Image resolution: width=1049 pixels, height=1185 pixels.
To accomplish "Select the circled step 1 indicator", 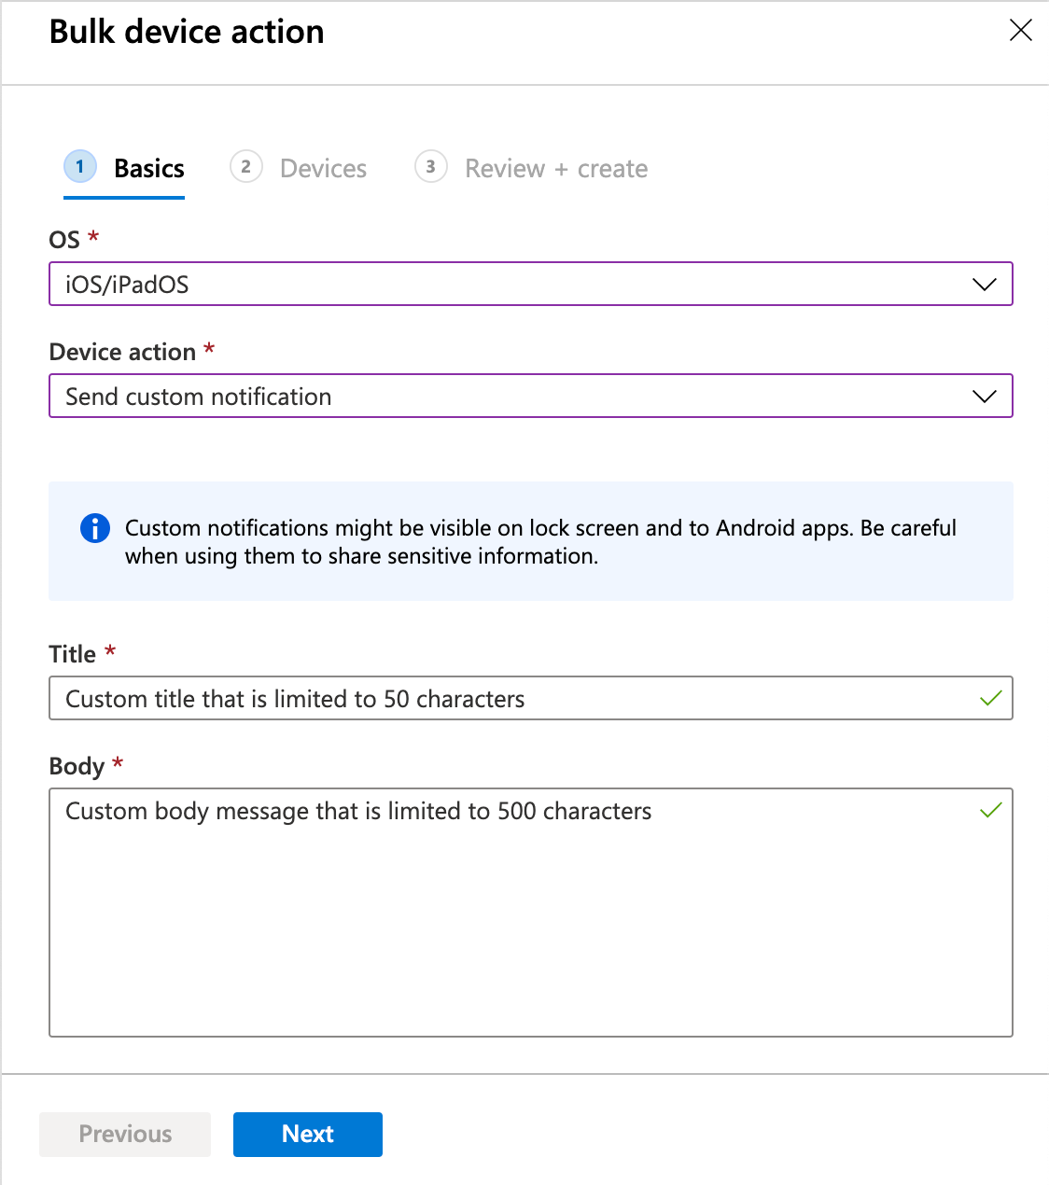I will click(x=80, y=167).
